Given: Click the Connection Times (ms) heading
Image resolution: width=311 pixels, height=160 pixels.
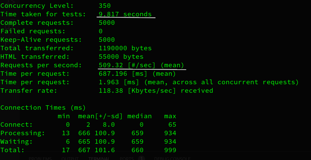Looking at the screenshot, I should click(43, 108).
